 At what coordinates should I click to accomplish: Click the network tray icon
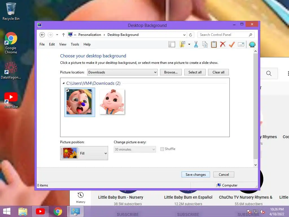(x=256, y=212)
